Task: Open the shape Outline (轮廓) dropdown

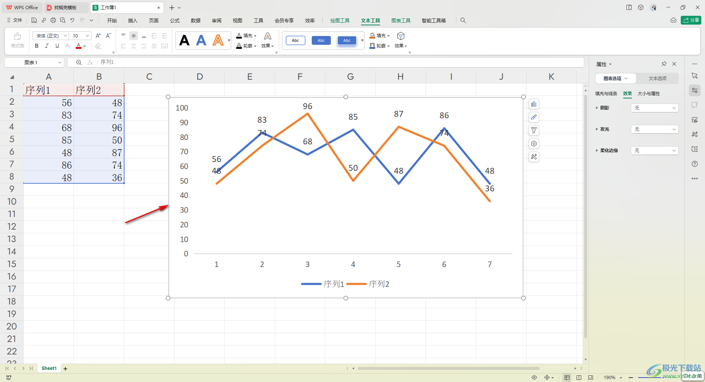Action: point(380,46)
